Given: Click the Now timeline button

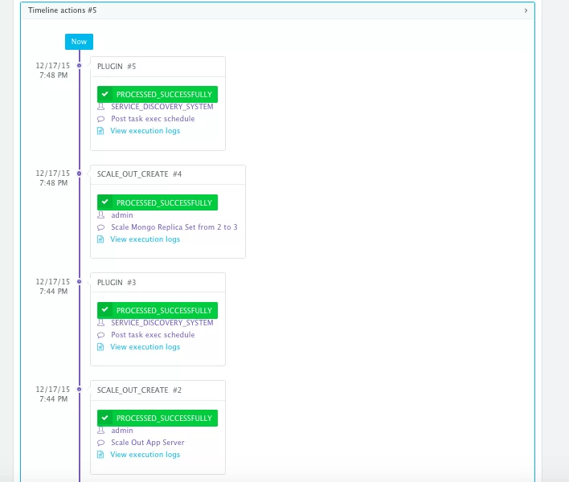Looking at the screenshot, I should point(79,42).
